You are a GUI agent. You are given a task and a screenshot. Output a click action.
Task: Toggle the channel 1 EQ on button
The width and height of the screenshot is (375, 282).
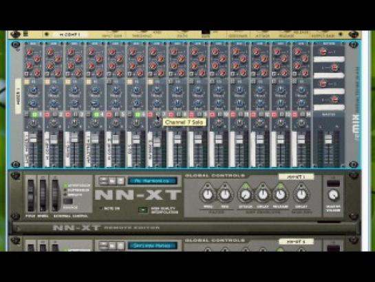[x=27, y=82]
